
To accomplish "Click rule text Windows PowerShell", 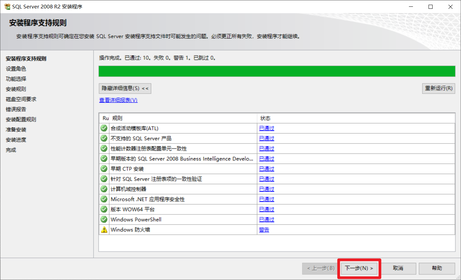I will tap(136, 220).
